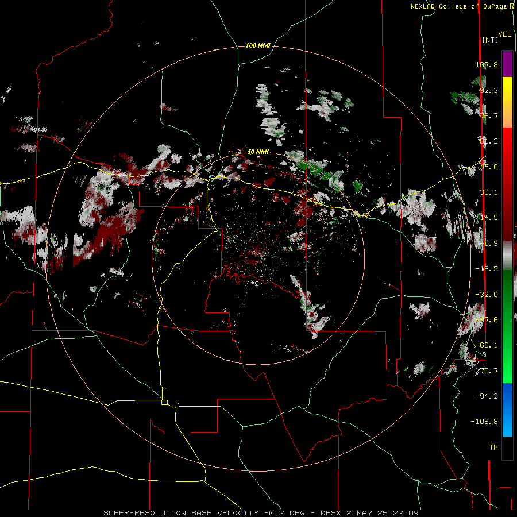Click the -16.5 value on velocity scale
Viewport: 517px width, 517px height.
click(487, 269)
